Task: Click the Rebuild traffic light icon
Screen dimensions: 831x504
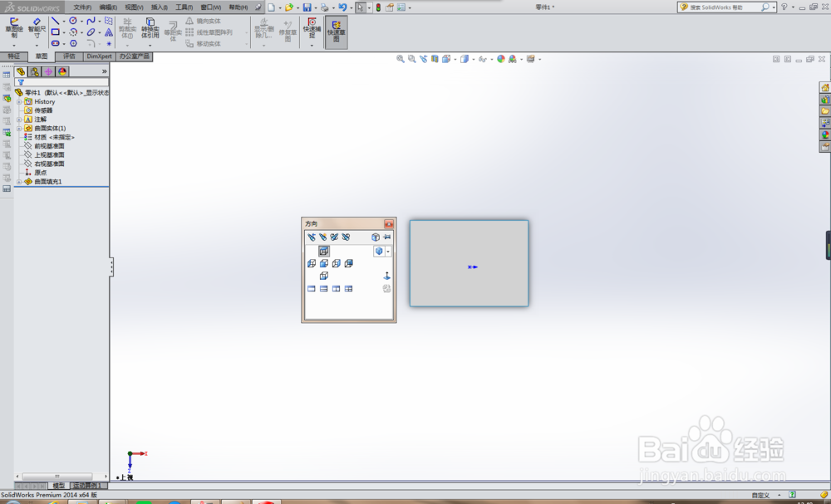Action: point(378,7)
